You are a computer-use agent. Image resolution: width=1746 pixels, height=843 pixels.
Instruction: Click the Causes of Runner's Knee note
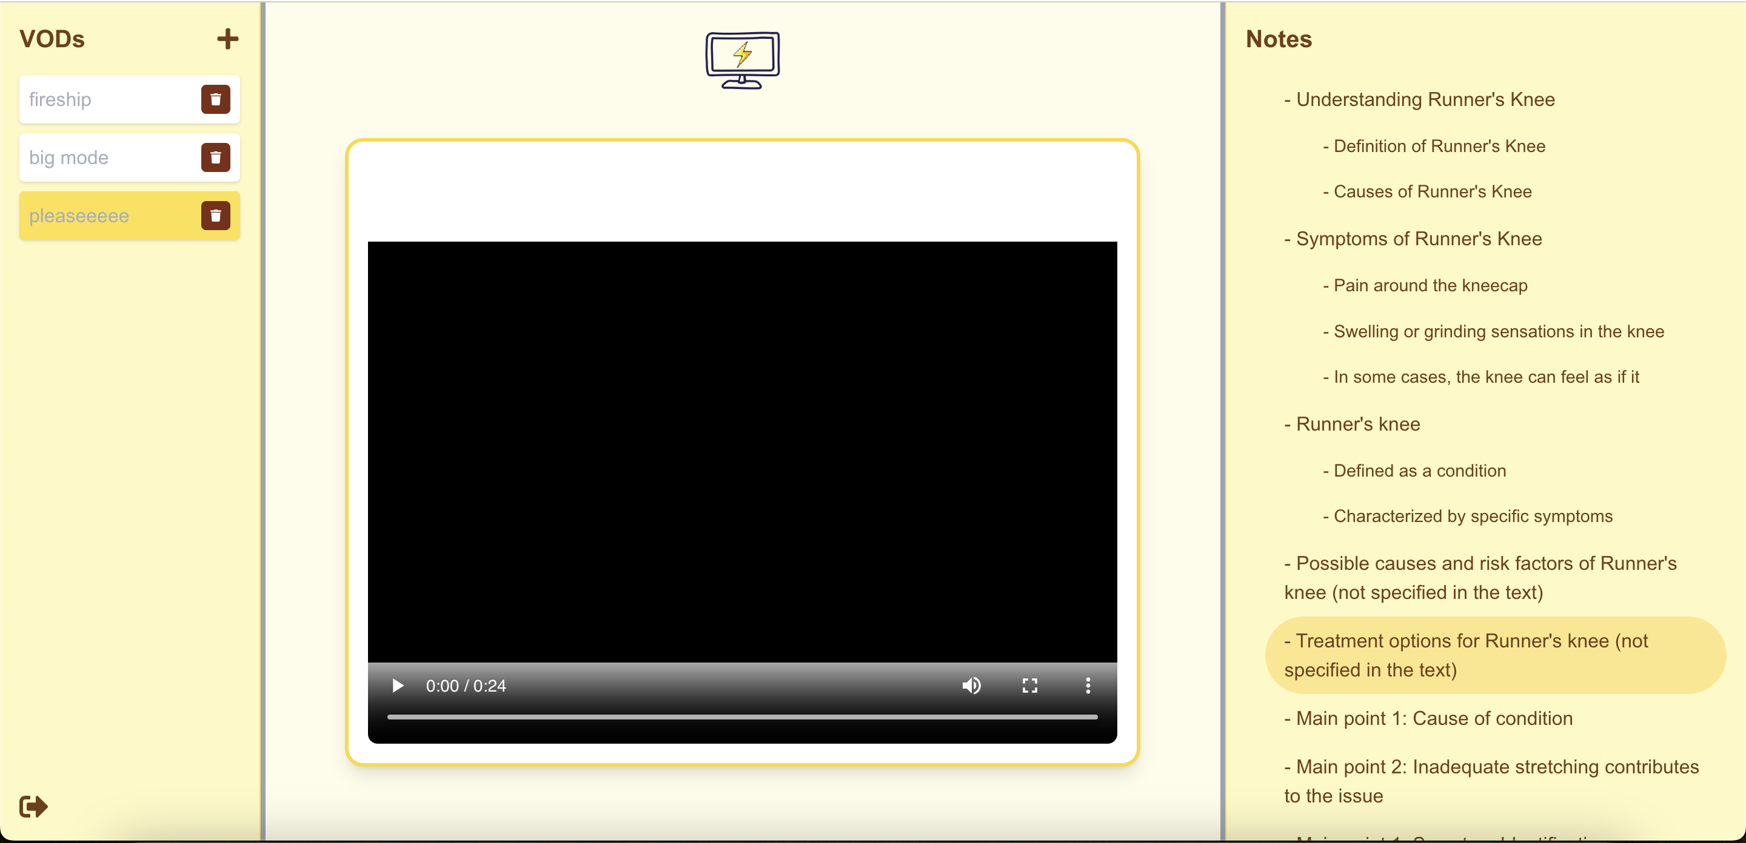click(x=1432, y=191)
